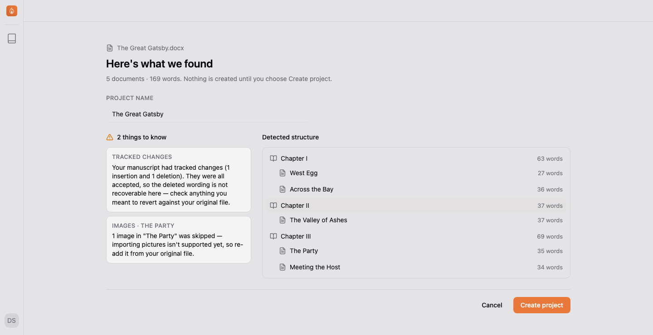653x335 pixels.
Task: Click the Cancel button
Action: (x=492, y=305)
